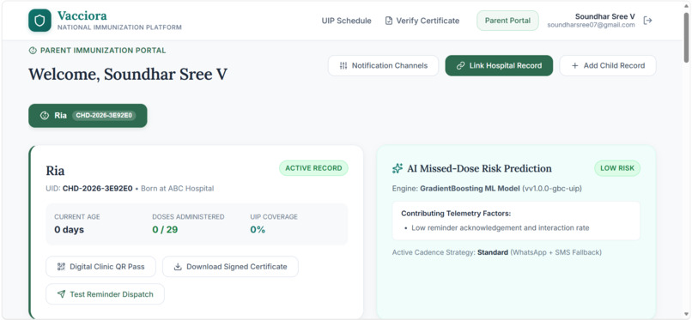Click the Welcome, Soundhar Sree V heading
Image resolution: width=692 pixels, height=320 pixels.
point(128,74)
